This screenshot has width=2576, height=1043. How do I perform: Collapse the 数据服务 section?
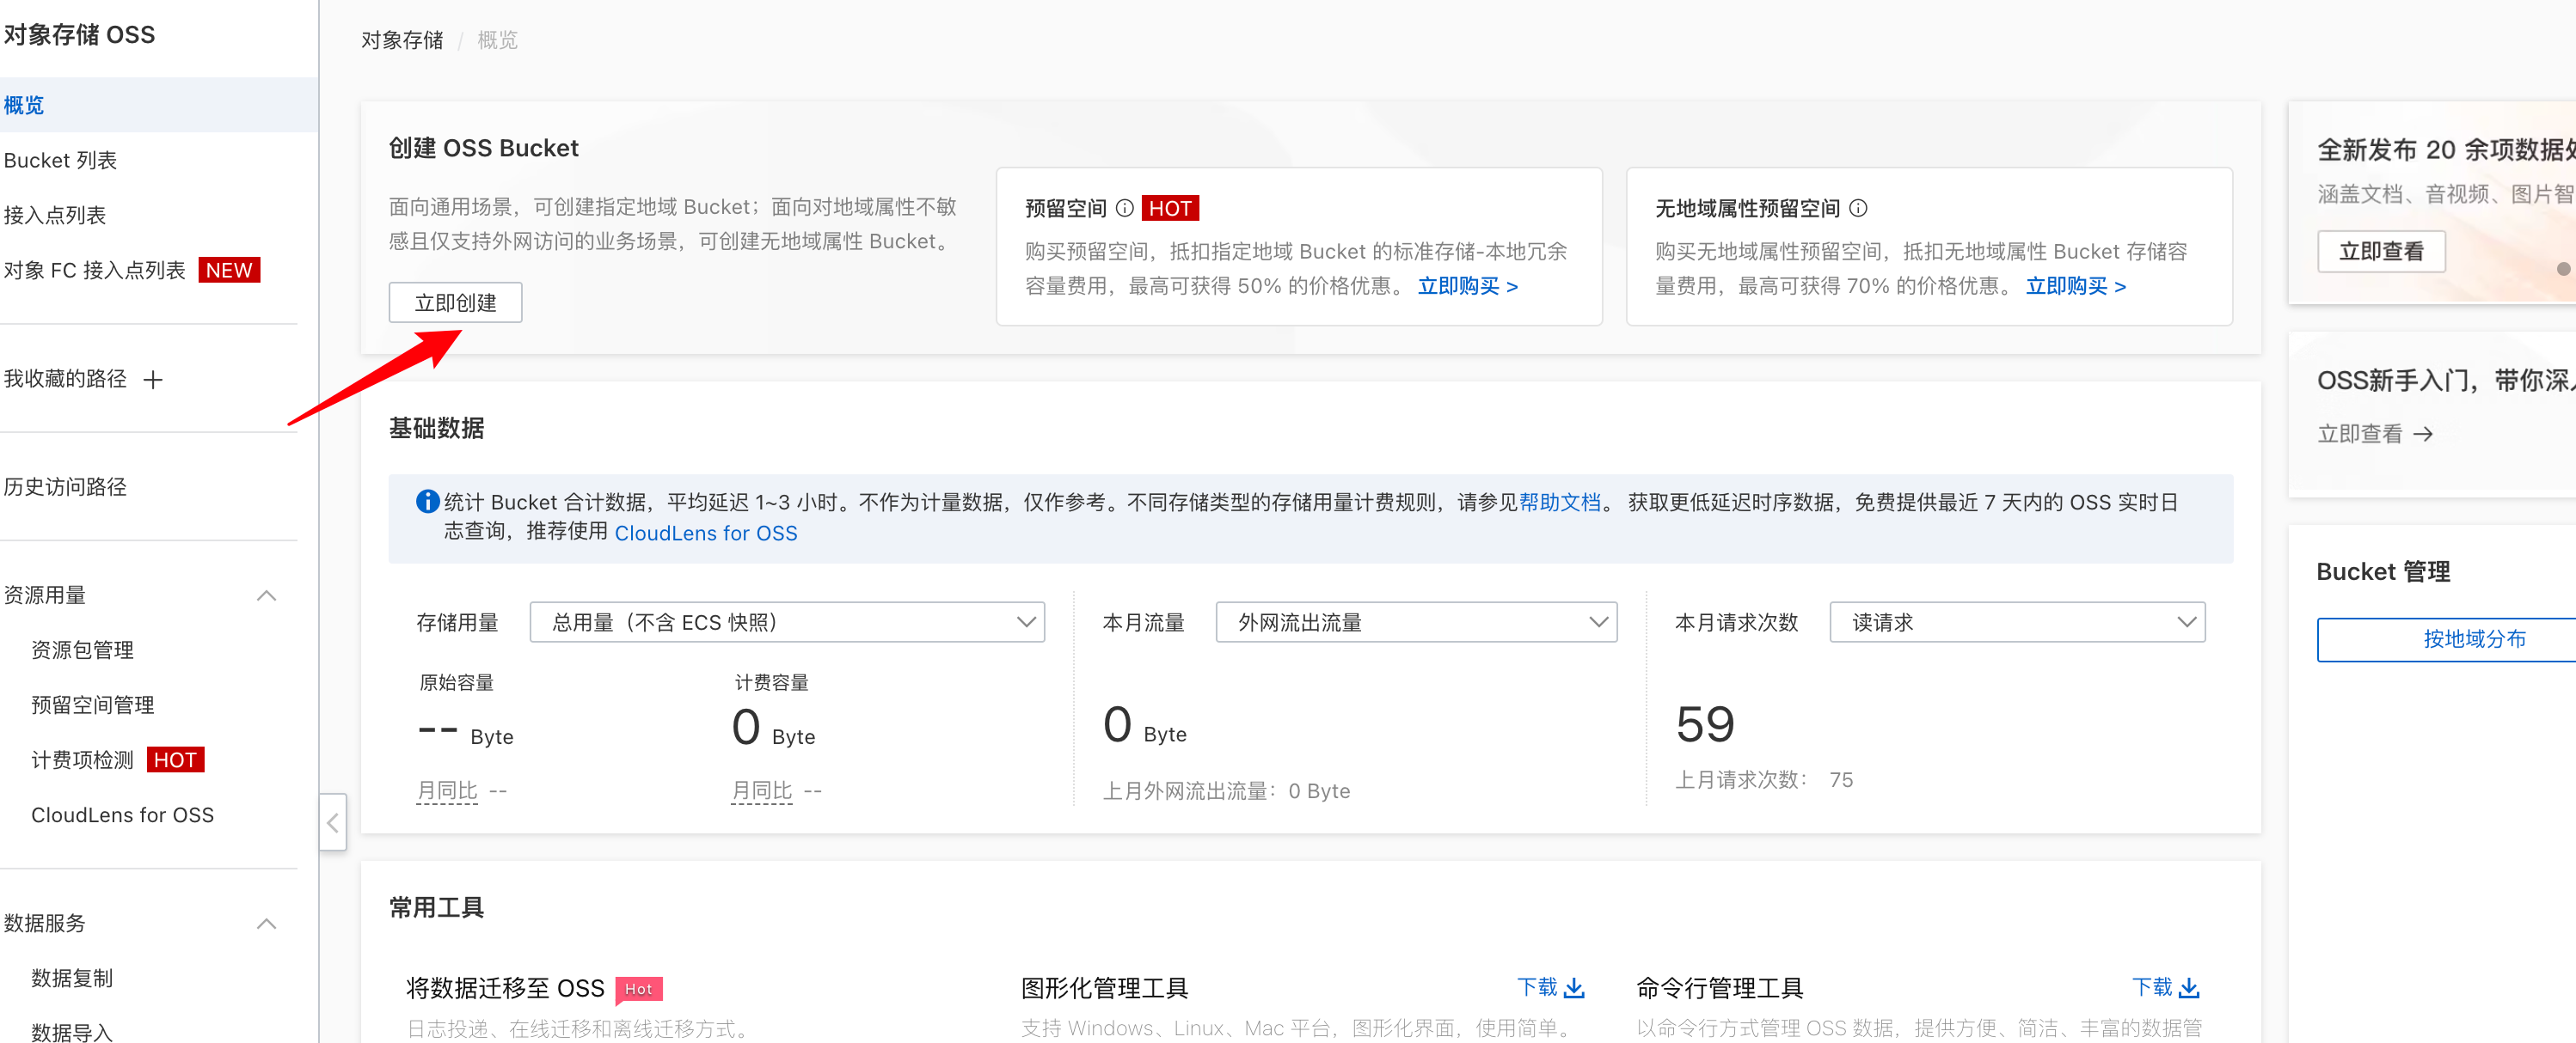tap(266, 923)
